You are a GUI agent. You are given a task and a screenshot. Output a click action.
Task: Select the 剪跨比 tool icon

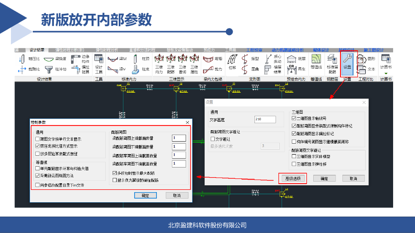point(22,69)
